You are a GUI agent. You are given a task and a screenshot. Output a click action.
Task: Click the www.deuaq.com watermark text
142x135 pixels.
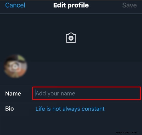127,133
